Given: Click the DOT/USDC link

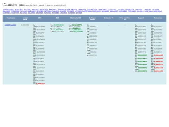Looking at the screenshot, I should pyautogui.click(x=156, y=9).
